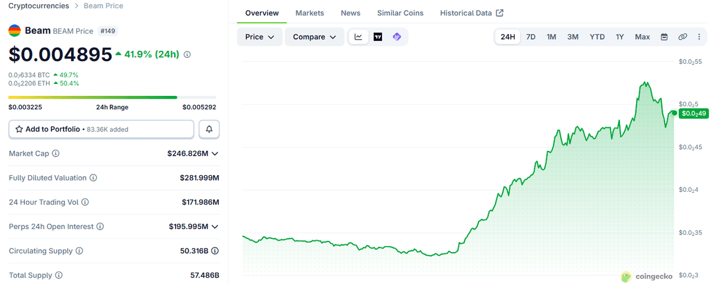Open chart more options kebab menu
712x284 pixels.
coord(698,37)
